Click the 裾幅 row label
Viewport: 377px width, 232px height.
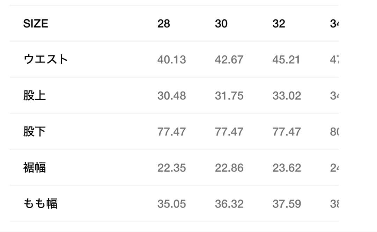(x=35, y=168)
